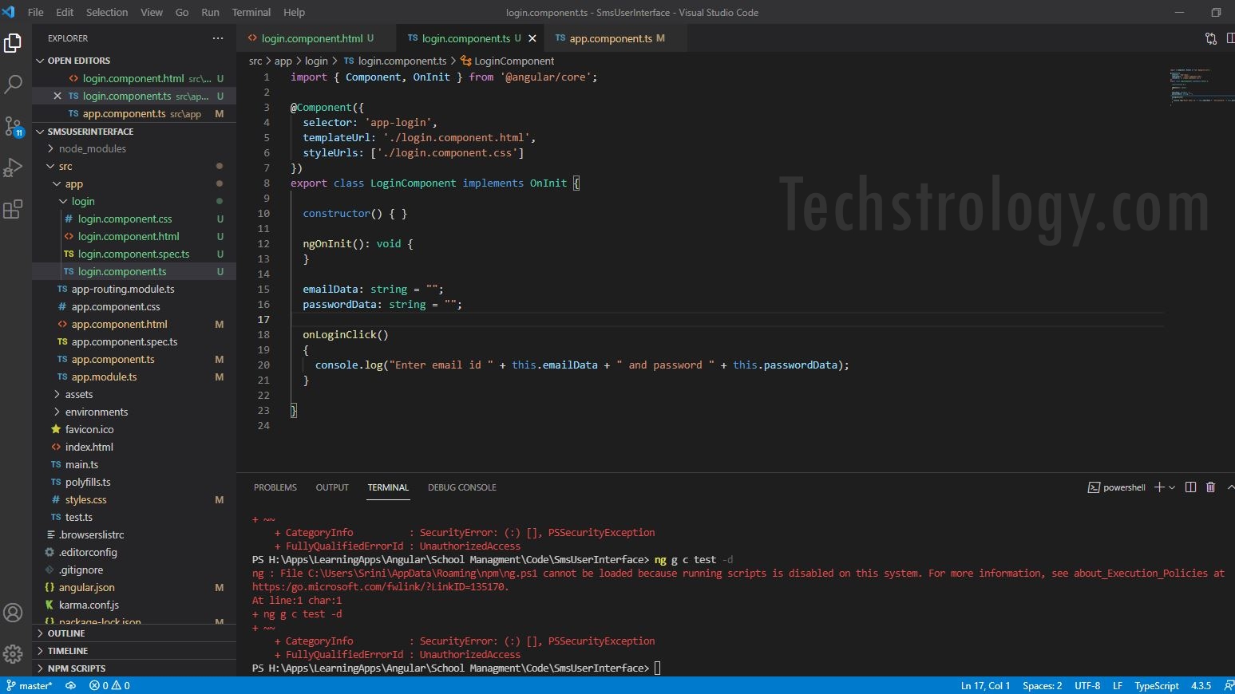Screen dimensions: 1235x694
Task: Open angular.json file
Action: pos(134,588)
